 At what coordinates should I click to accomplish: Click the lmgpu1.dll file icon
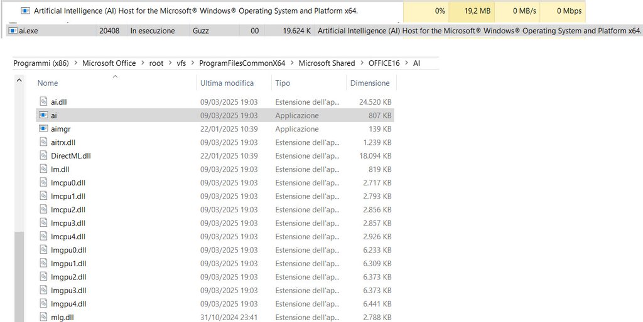tap(43, 264)
